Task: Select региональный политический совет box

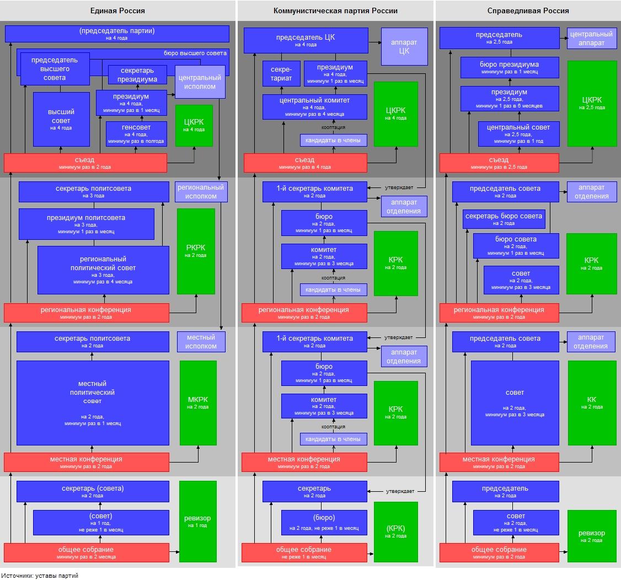Action: tap(103, 270)
